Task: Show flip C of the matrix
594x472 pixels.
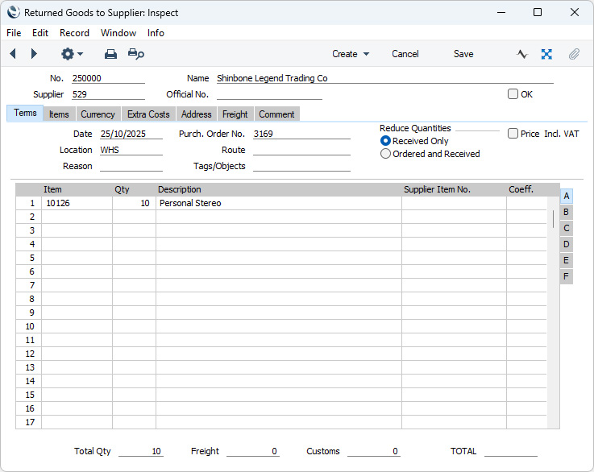Action: [x=567, y=228]
